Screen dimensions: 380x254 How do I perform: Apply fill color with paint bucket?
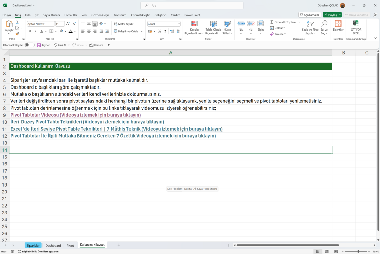[62, 31]
